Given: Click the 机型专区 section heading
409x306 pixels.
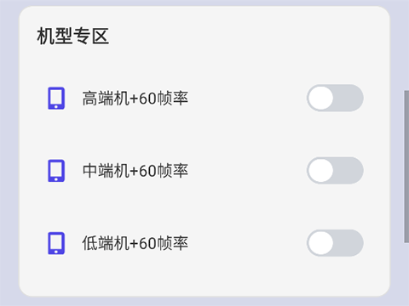Looking at the screenshot, I should click(x=73, y=36).
